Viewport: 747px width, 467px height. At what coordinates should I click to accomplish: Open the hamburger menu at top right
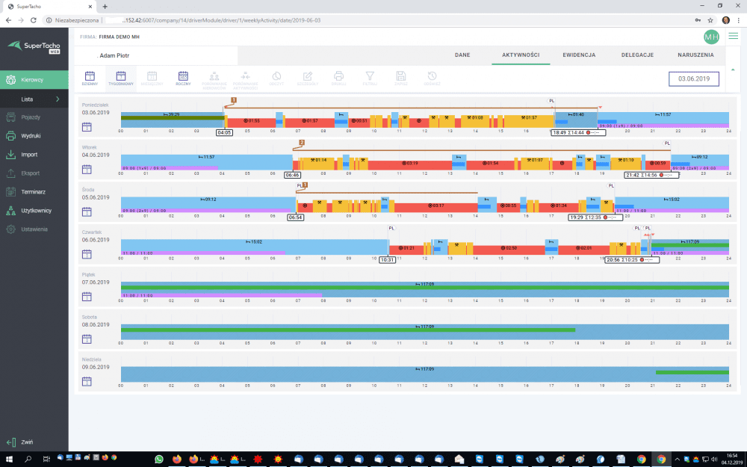coord(734,36)
